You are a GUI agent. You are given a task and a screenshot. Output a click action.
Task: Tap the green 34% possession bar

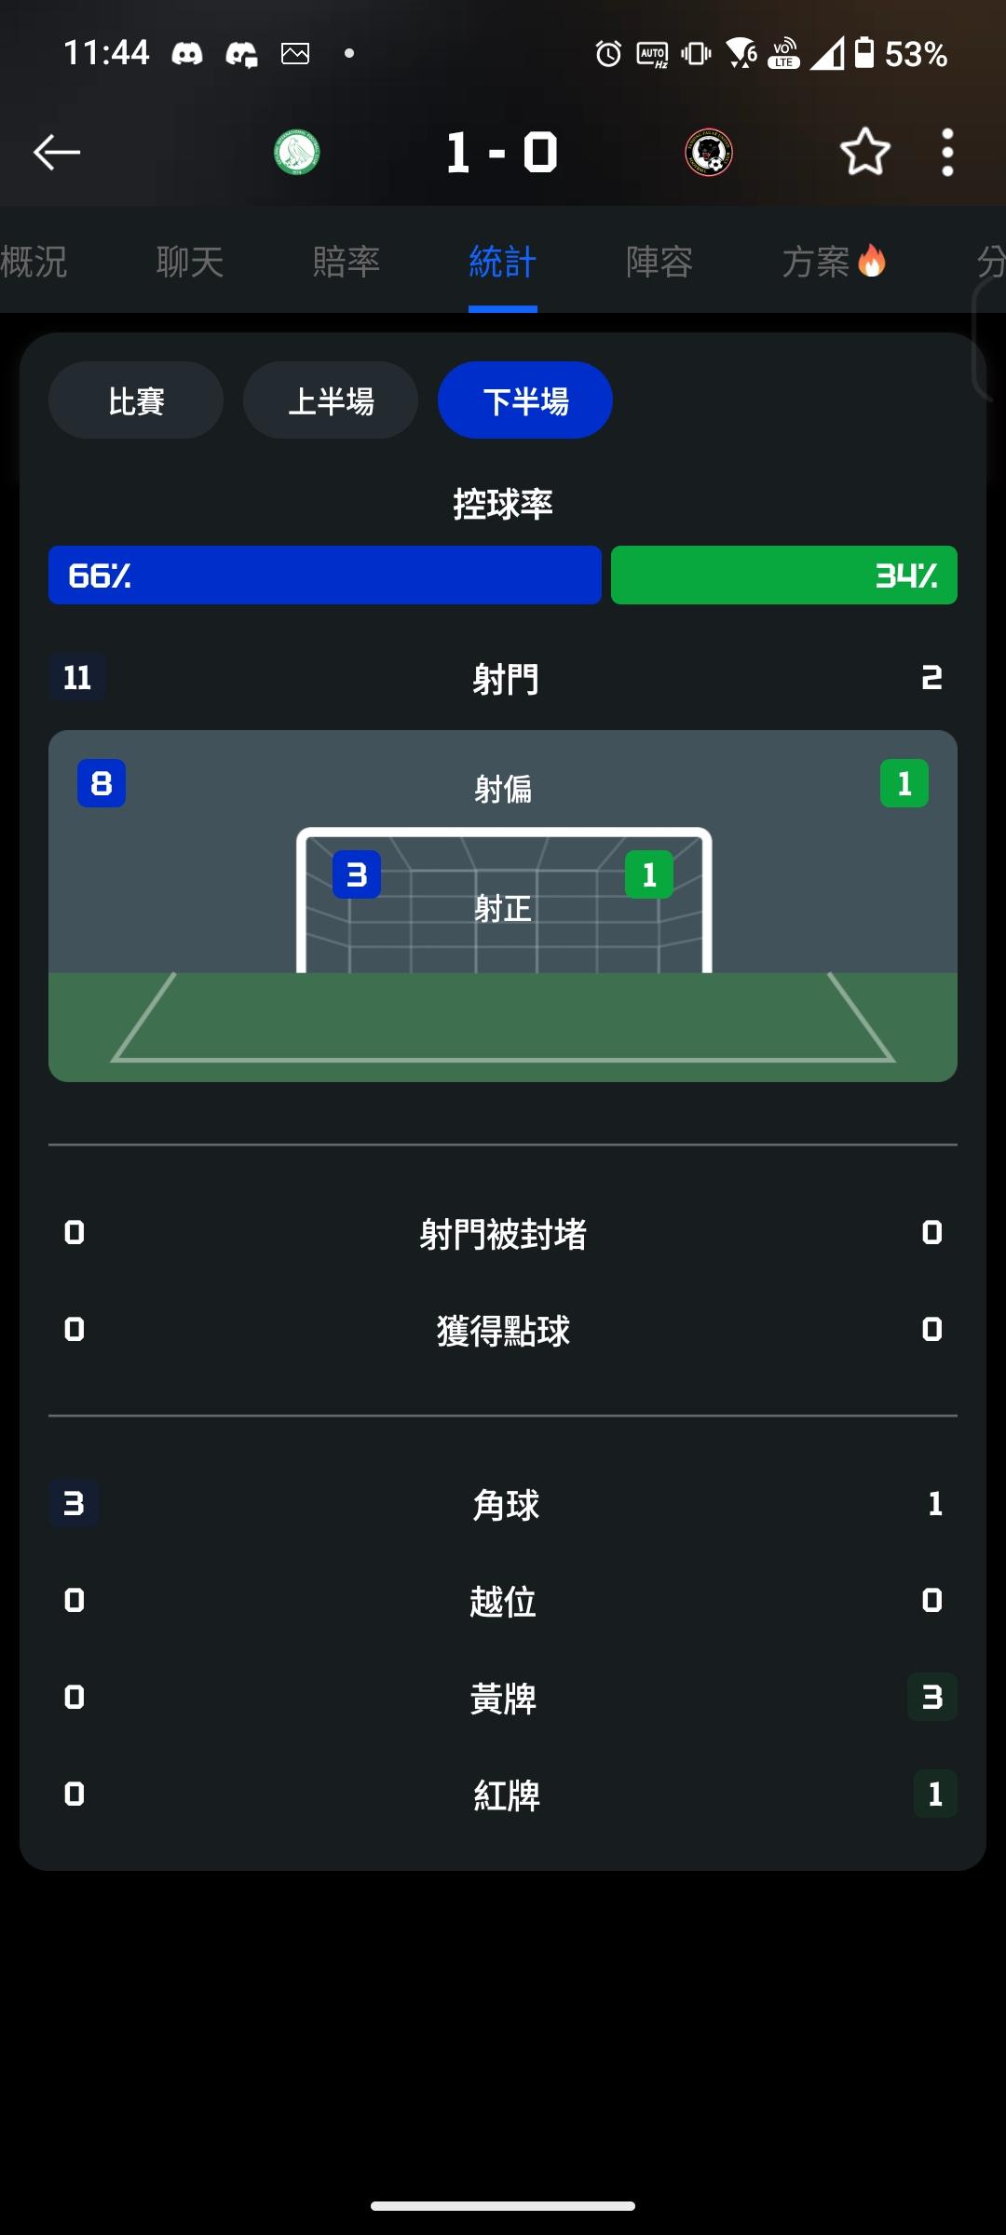click(784, 576)
